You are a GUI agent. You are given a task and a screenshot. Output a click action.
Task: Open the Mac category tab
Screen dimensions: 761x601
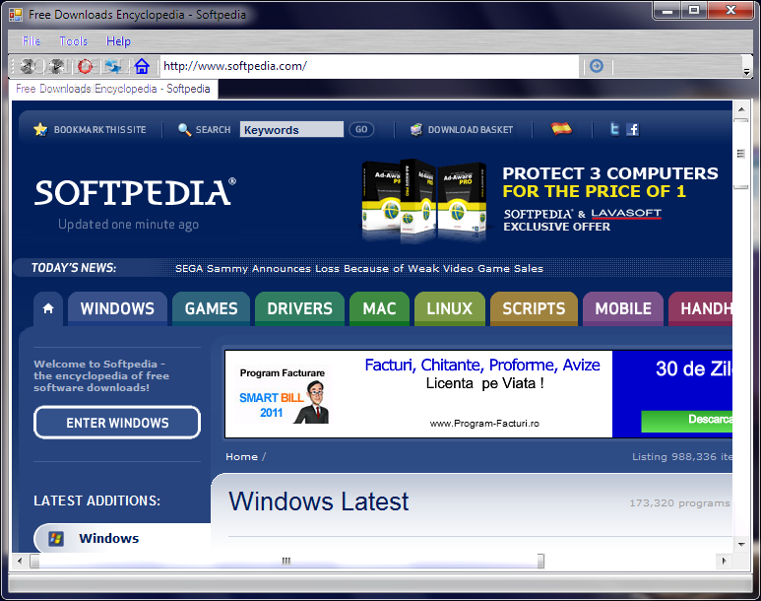[379, 308]
